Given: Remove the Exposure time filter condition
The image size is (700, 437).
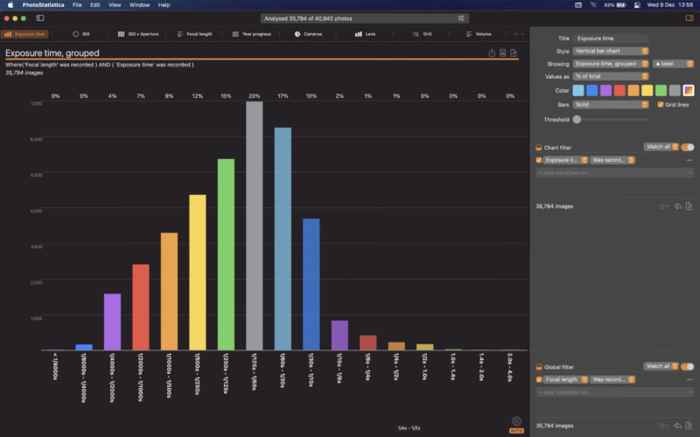Looking at the screenshot, I should 689,160.
